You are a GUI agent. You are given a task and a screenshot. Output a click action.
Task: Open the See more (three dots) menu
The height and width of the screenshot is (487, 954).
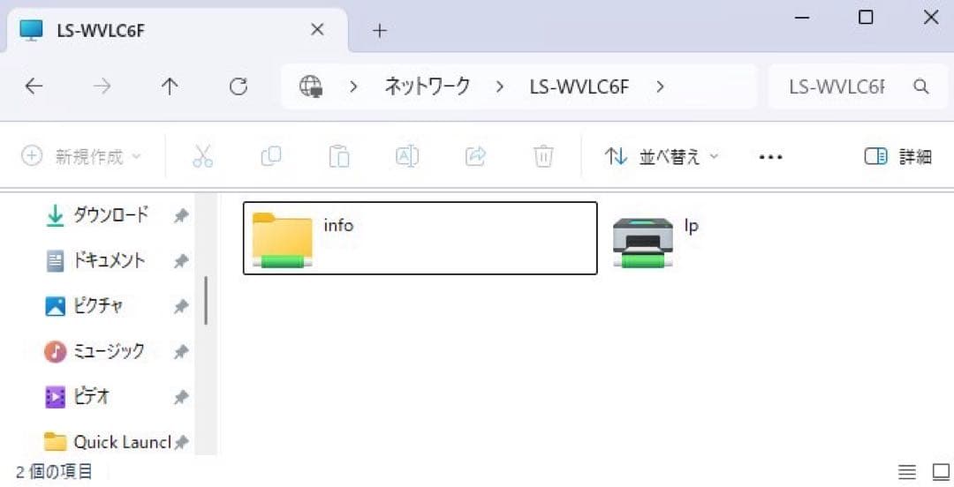[770, 157]
